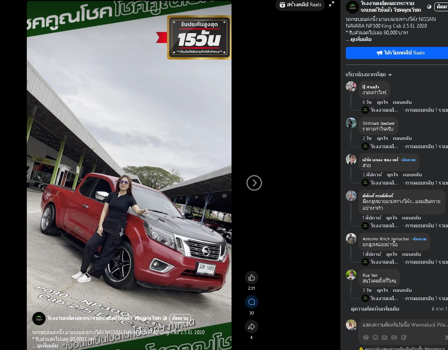The height and width of the screenshot is (350, 448).
Task: Open Bua Yen's name link
Action: pyautogui.click(x=370, y=275)
